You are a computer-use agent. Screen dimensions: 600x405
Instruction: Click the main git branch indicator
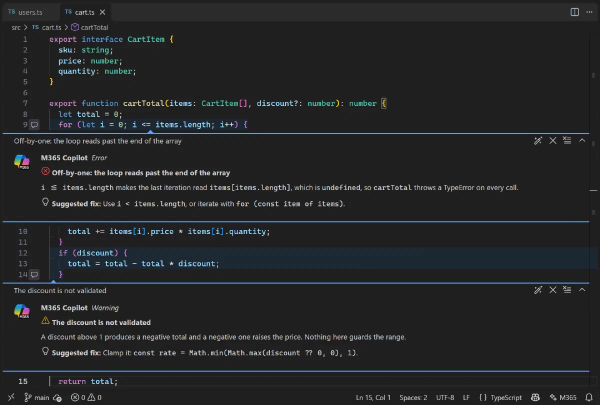(37, 397)
